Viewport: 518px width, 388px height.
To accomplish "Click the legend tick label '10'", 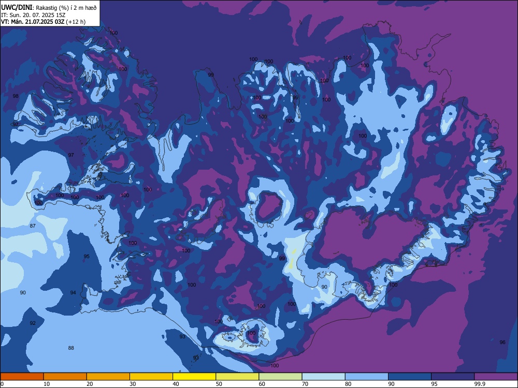I will tap(47, 384).
